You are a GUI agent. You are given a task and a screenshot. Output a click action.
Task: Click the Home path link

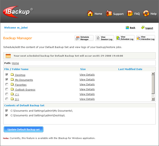15,63
